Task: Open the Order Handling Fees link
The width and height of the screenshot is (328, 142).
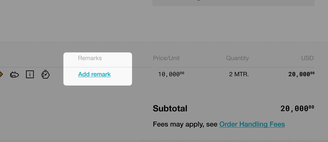Action: (x=252, y=124)
